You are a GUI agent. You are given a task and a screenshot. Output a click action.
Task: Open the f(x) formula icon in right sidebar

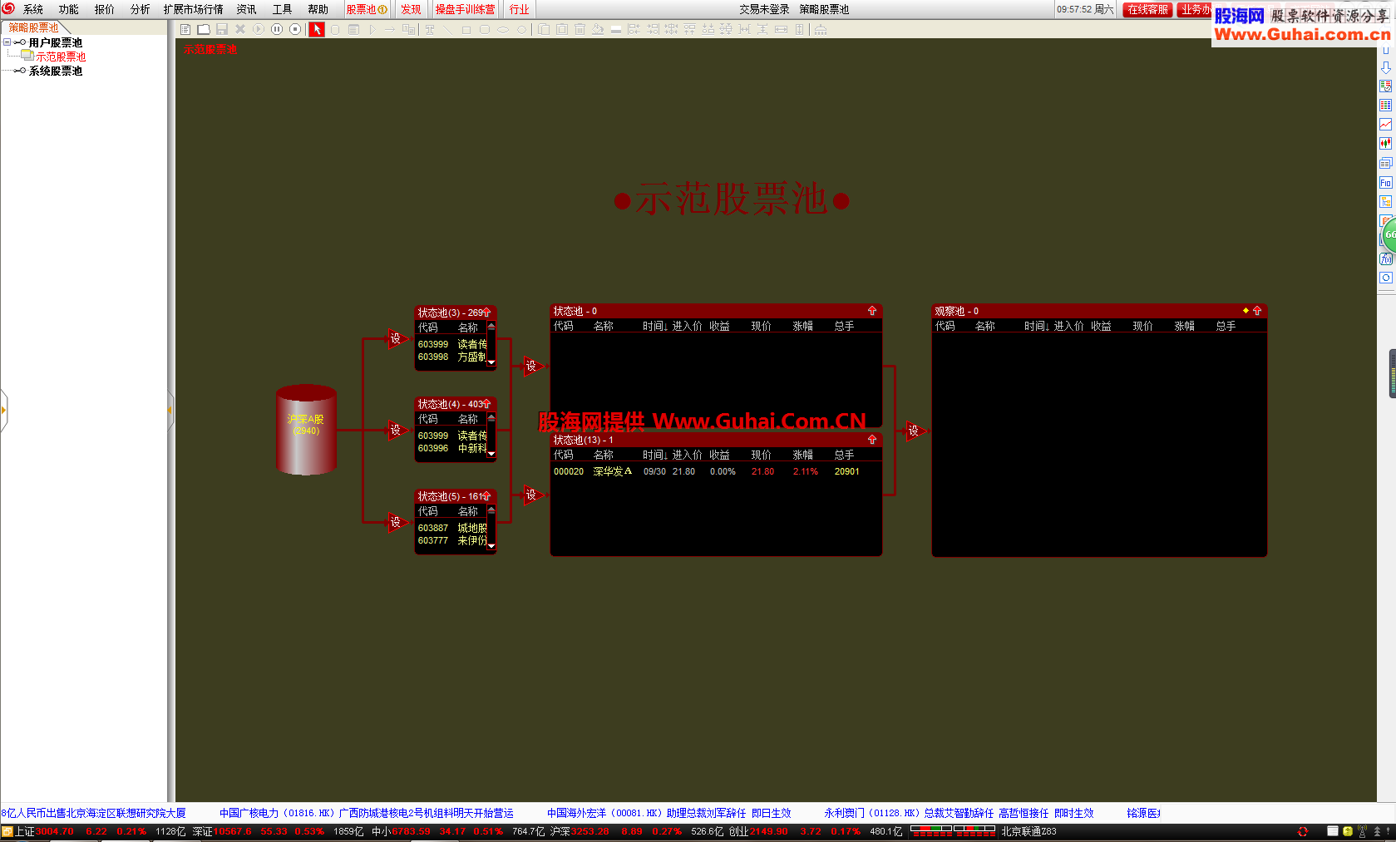[x=1386, y=259]
